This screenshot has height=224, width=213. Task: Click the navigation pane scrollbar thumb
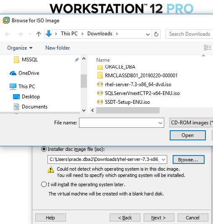pyautogui.click(x=84, y=81)
